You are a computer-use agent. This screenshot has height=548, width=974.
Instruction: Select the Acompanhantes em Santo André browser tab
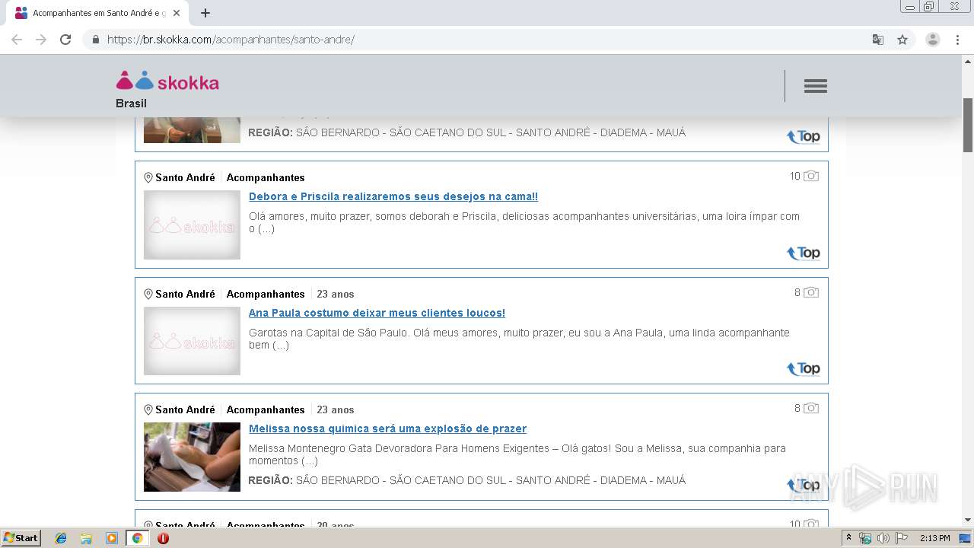pos(97,13)
